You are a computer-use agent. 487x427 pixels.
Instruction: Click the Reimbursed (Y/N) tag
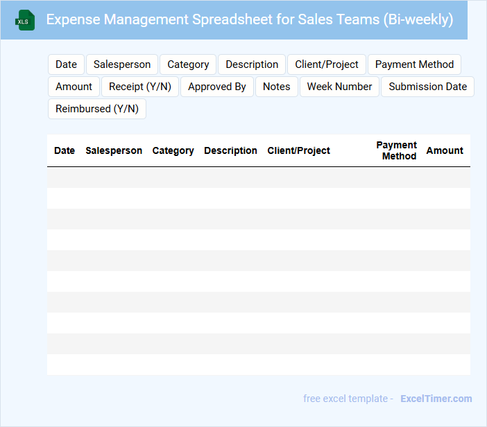pyautogui.click(x=97, y=109)
